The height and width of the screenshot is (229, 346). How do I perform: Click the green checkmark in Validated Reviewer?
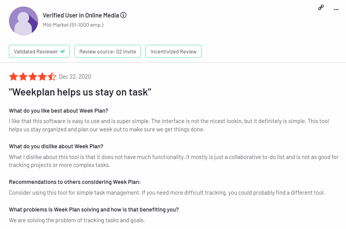pos(63,52)
